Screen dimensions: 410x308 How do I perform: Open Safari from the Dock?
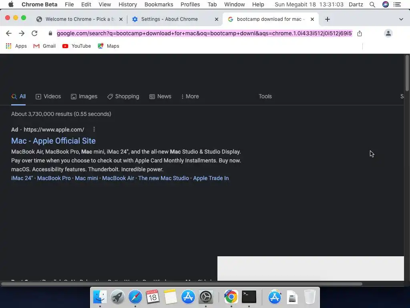[135, 297]
